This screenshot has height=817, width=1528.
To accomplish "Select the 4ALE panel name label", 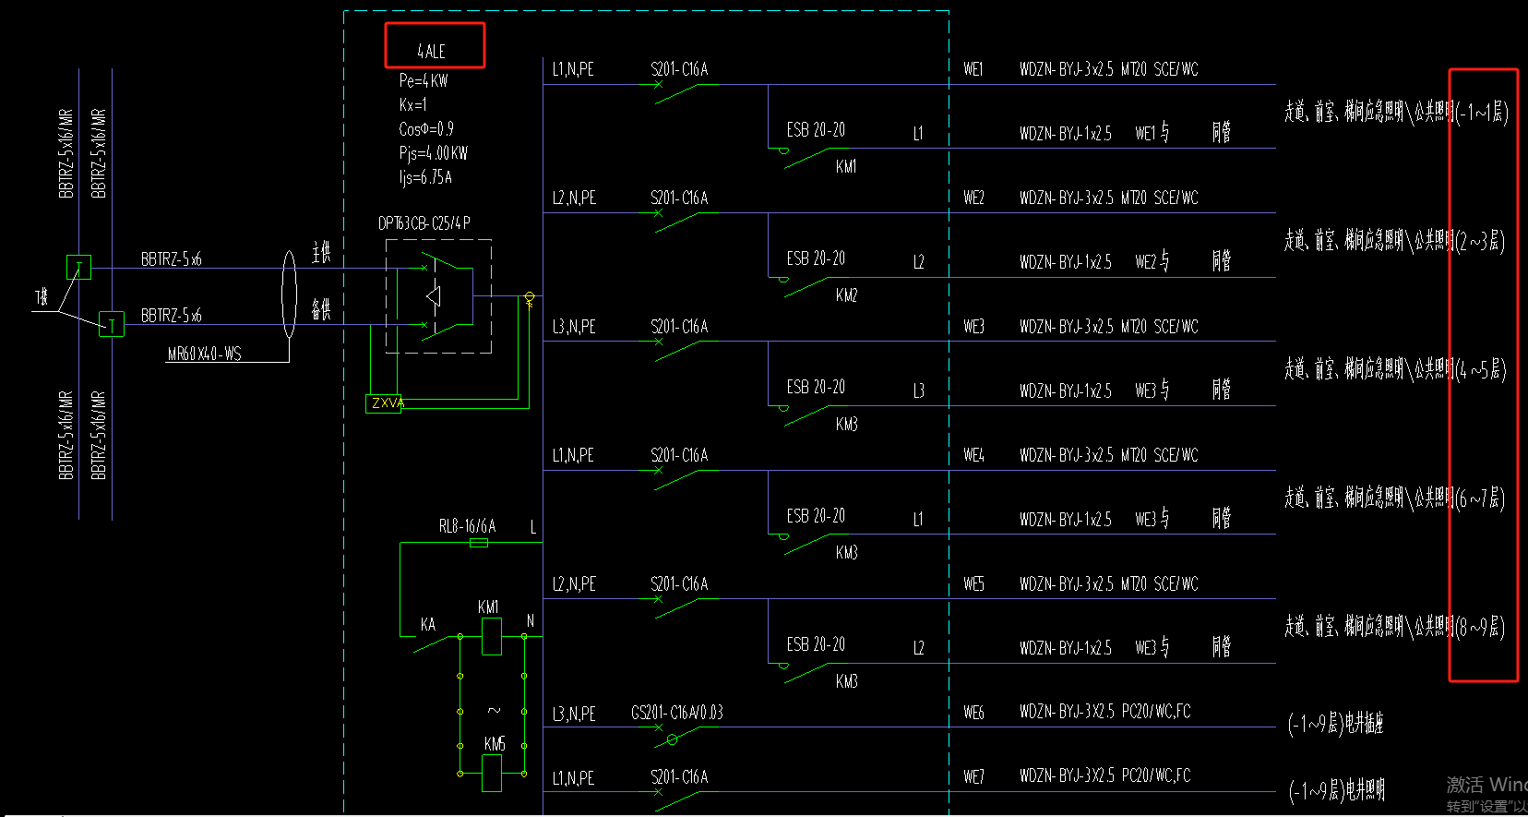I will 431,52.
